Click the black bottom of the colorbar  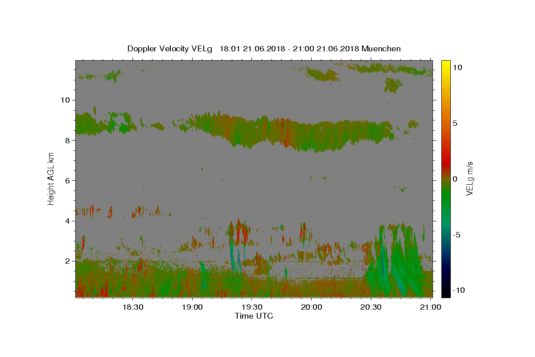(x=446, y=292)
